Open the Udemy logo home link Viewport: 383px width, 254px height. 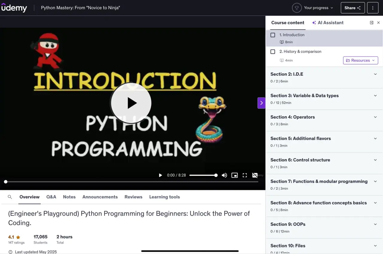14,8
